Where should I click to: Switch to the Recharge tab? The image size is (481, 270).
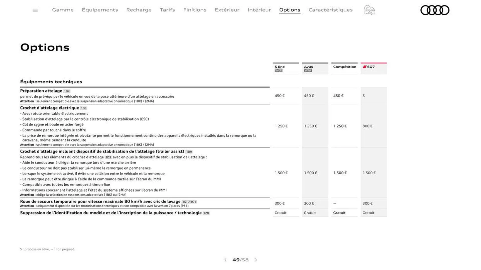tap(139, 10)
